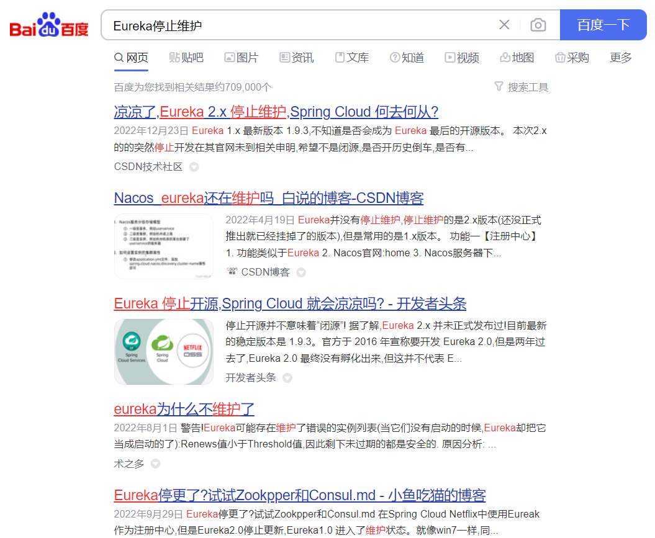Open 搜索工具 filter options
The height and width of the screenshot is (538, 655).
tap(522, 87)
